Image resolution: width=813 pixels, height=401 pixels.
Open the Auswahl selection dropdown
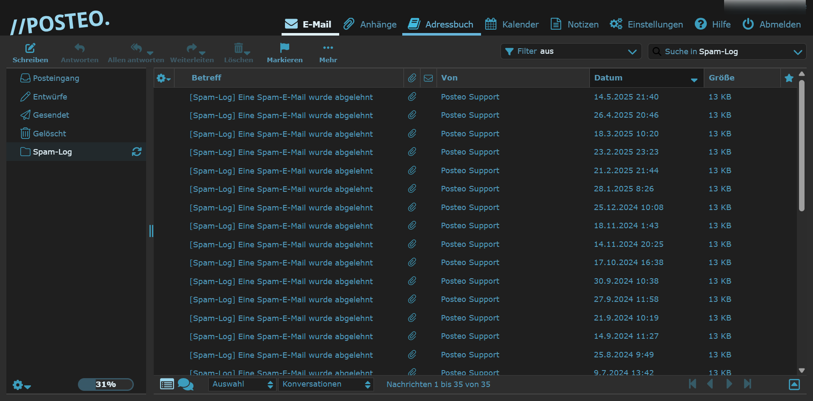[242, 384]
